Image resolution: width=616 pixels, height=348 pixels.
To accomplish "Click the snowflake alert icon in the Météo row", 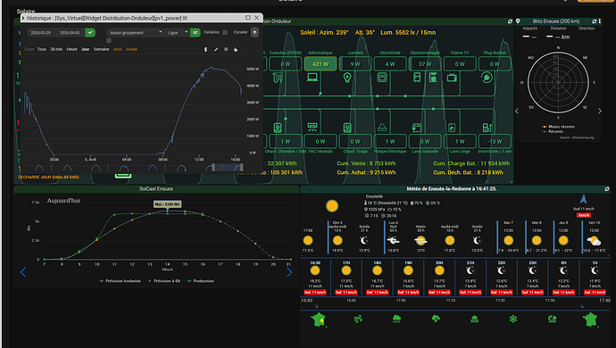I will 513,319.
